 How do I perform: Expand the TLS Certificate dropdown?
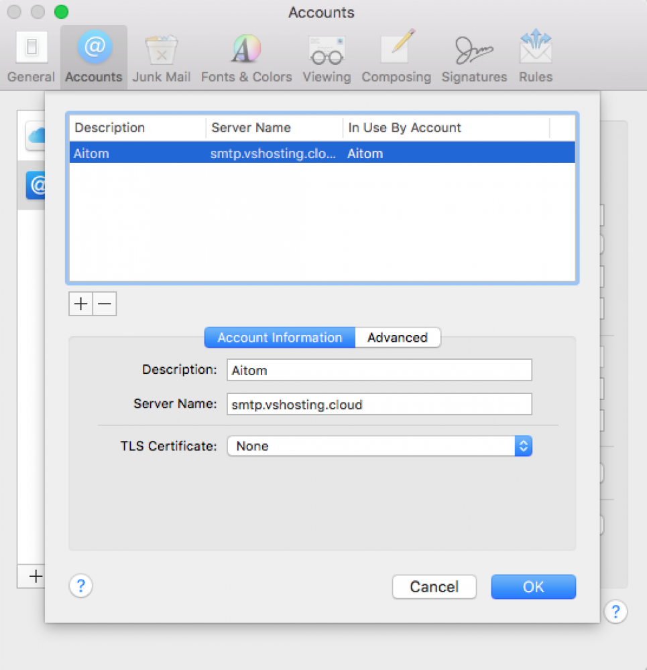[x=379, y=446]
